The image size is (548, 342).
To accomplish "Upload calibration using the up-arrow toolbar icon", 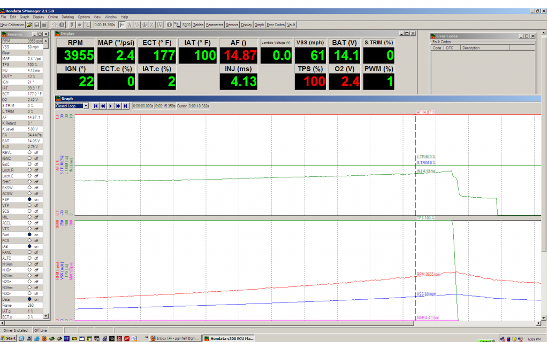I will [x=54, y=25].
